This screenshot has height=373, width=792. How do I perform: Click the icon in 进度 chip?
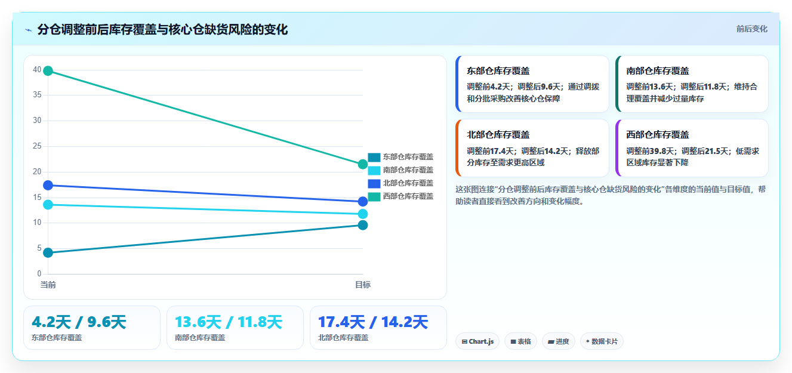click(551, 342)
